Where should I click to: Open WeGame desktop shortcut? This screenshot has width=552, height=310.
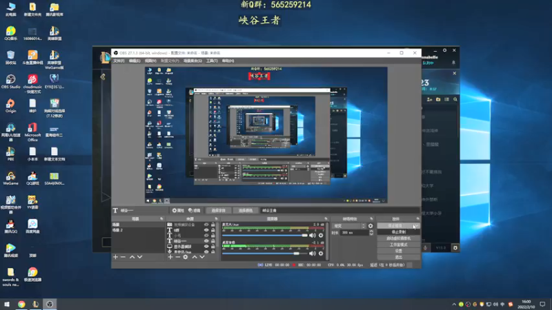coord(10,178)
